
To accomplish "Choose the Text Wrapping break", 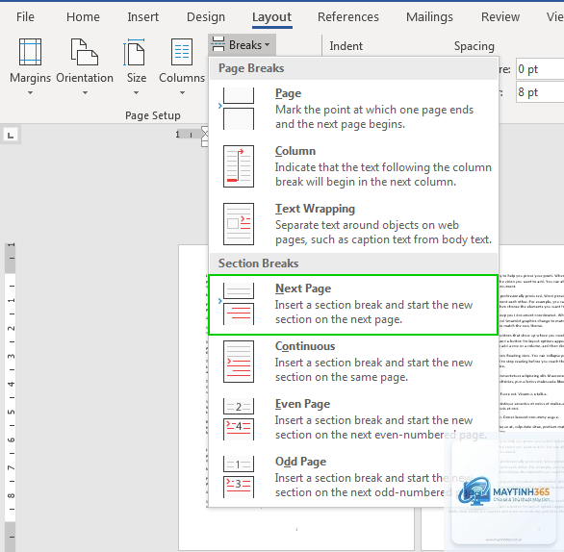I will (x=353, y=224).
